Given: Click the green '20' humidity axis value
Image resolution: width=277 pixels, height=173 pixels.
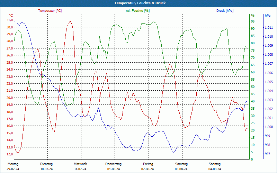Looking at the screenshot, I should pos(253,130).
